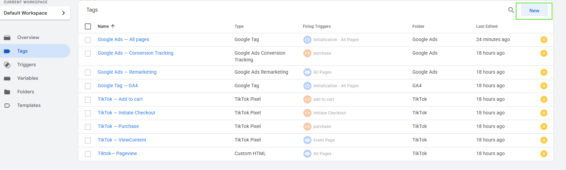Click the Last Edited column header
The width and height of the screenshot is (566, 170).
click(x=487, y=26)
